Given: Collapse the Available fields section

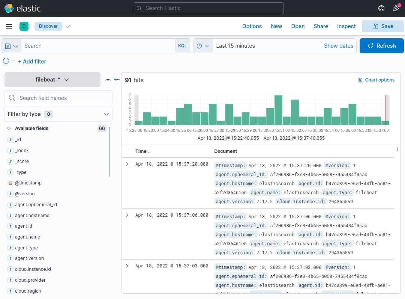Looking at the screenshot, I should (9, 128).
